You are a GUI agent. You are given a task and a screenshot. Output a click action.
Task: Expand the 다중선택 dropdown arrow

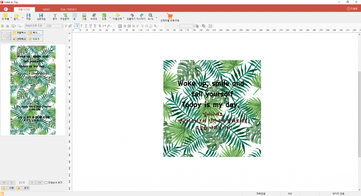tap(124, 18)
